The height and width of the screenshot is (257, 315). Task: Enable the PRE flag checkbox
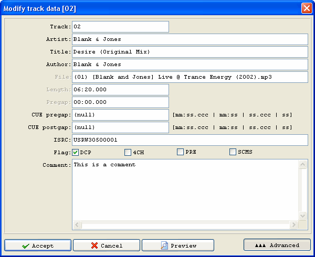(181, 152)
